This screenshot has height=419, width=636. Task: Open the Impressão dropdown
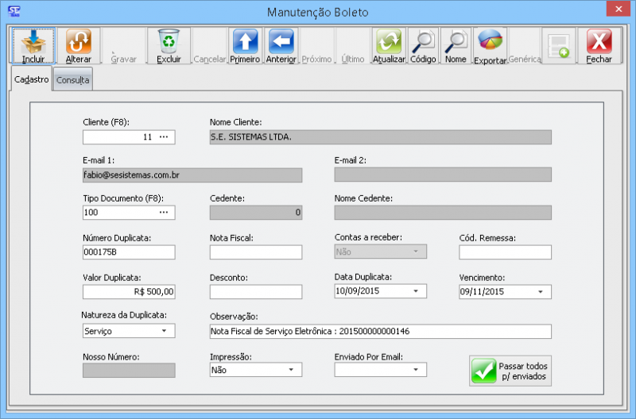pos(291,370)
